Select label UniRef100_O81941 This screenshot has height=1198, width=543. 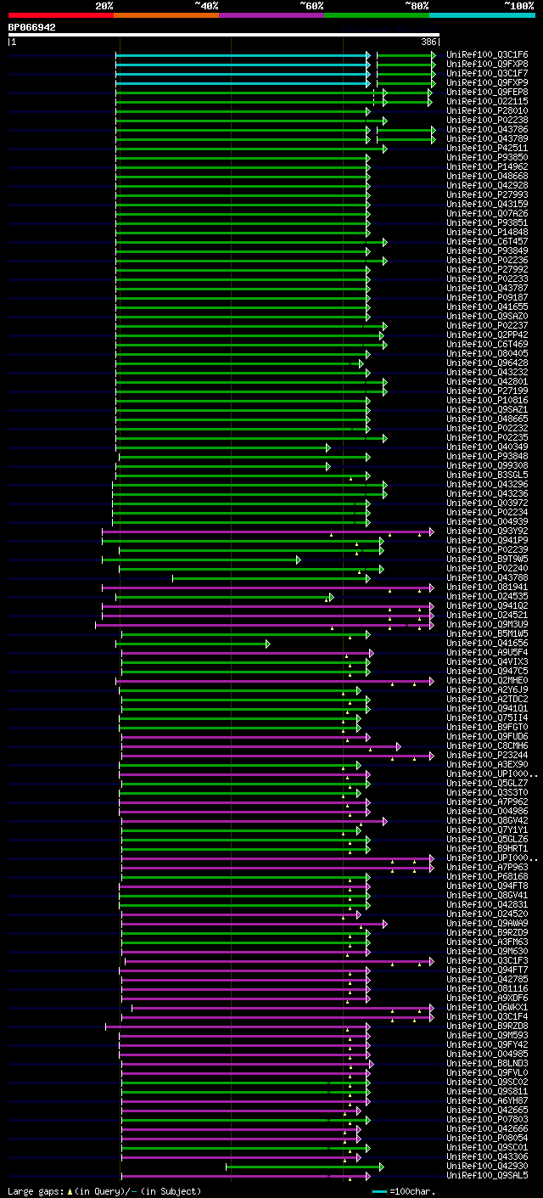(x=487, y=588)
